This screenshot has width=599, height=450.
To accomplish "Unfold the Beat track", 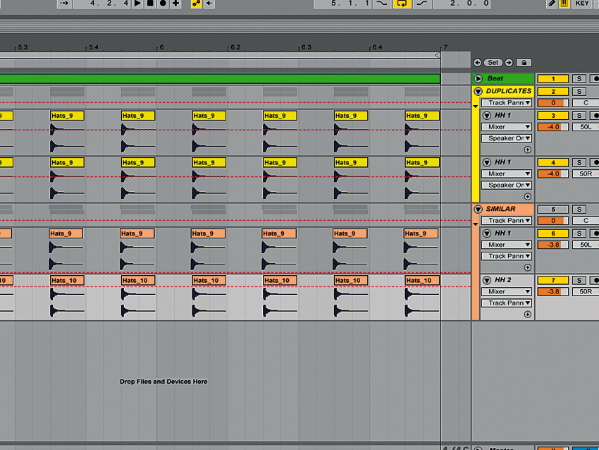I will point(478,79).
